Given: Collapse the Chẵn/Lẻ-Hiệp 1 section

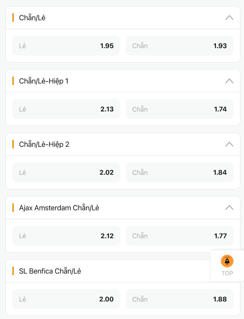Looking at the screenshot, I should click(x=229, y=81).
